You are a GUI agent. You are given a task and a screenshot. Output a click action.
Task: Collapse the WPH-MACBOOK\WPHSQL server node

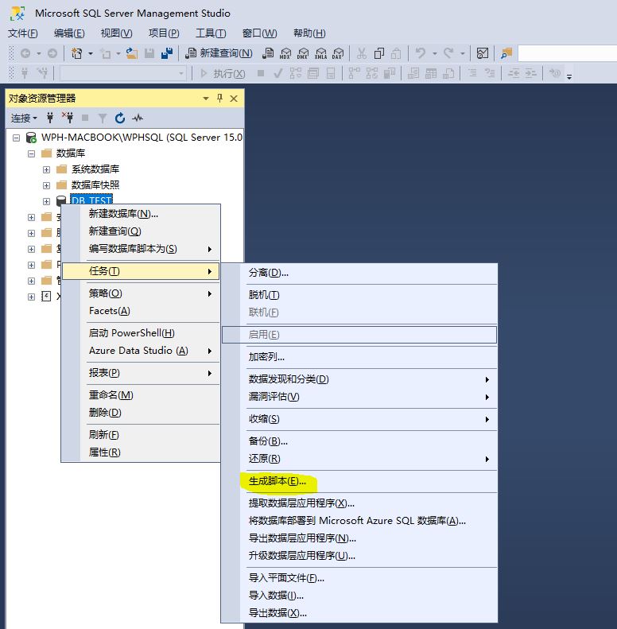pos(16,138)
